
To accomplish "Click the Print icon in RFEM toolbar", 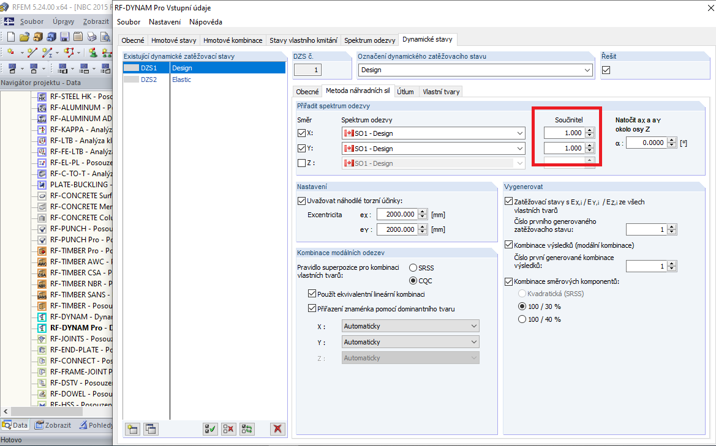I will pos(92,37).
